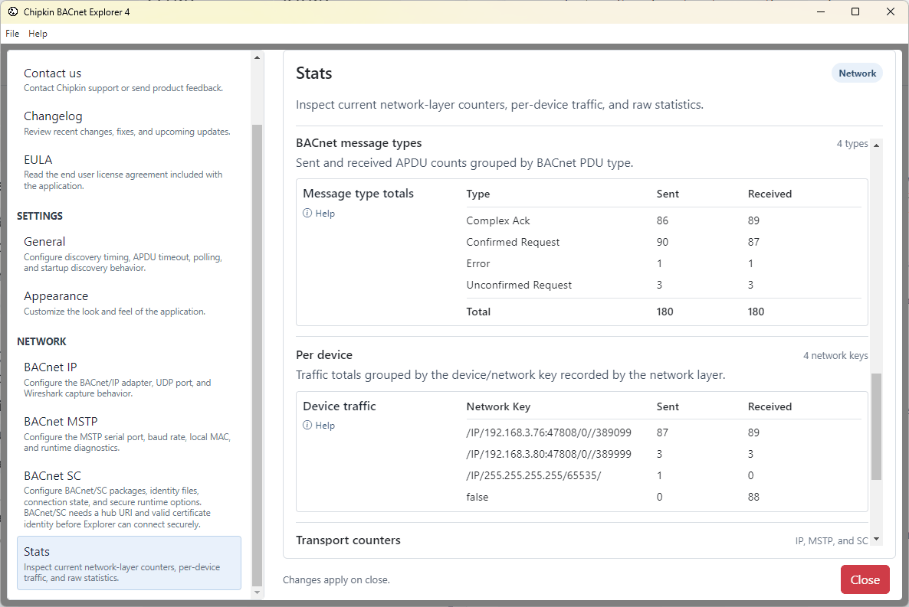
Task: Click the Transport counters heading
Action: tap(348, 540)
